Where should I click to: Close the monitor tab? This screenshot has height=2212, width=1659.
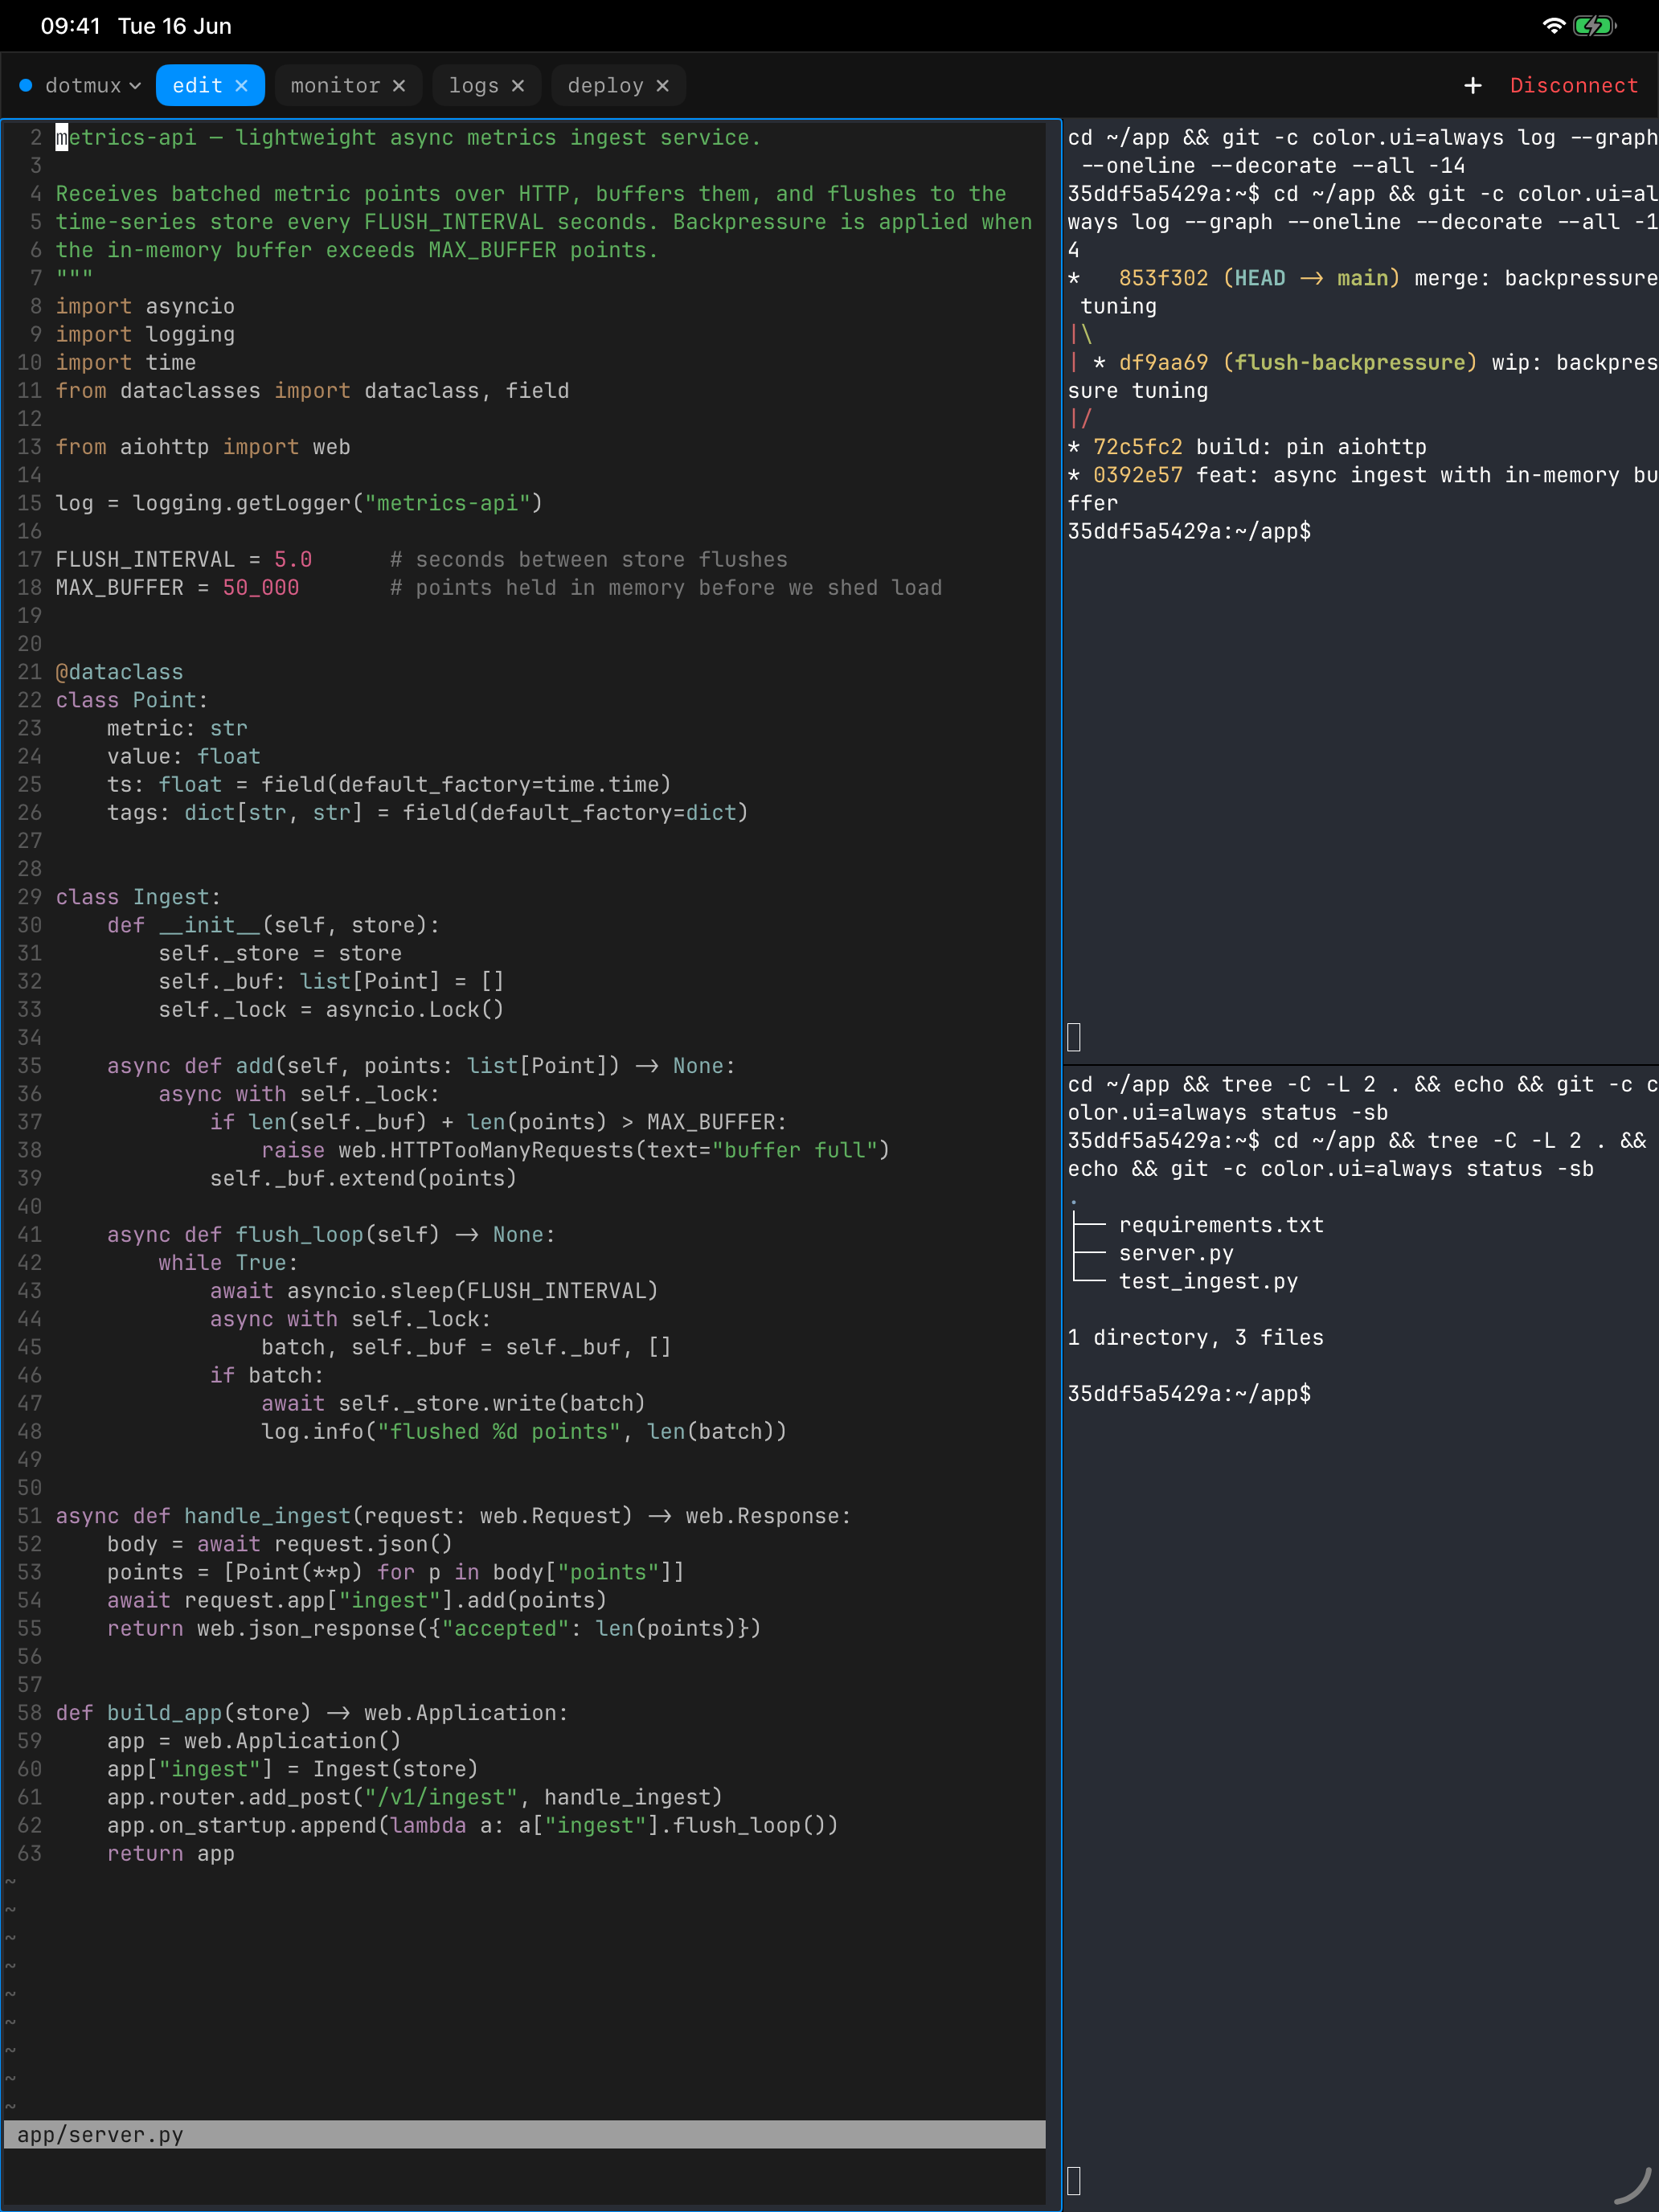coord(399,85)
